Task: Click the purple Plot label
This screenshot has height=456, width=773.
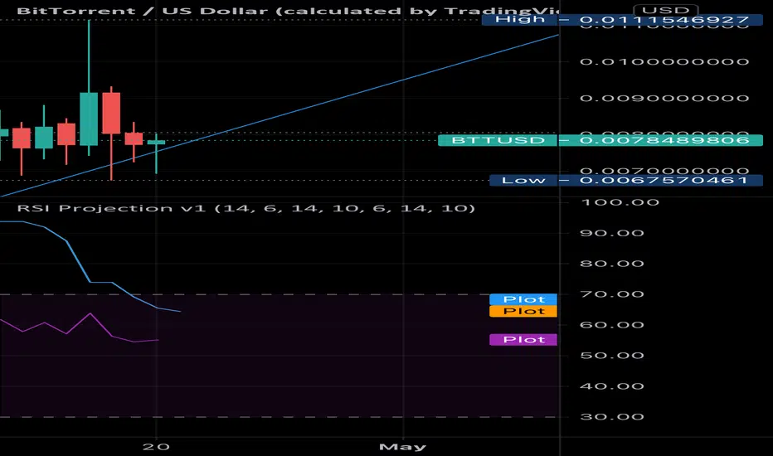Action: pyautogui.click(x=523, y=340)
